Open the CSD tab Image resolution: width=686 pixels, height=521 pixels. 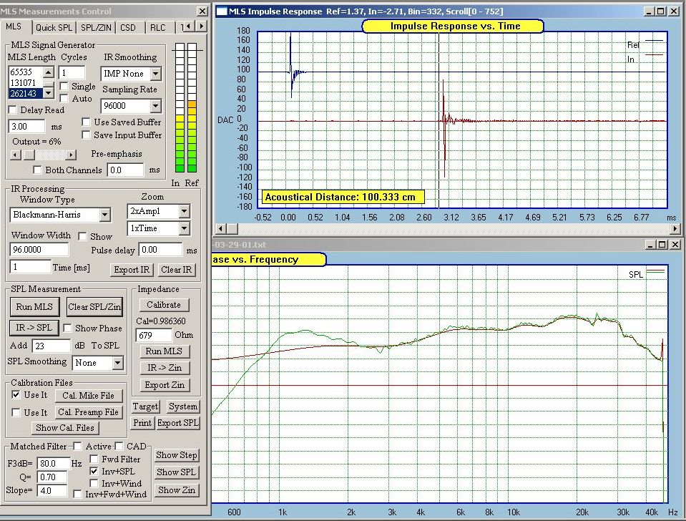pyautogui.click(x=127, y=27)
